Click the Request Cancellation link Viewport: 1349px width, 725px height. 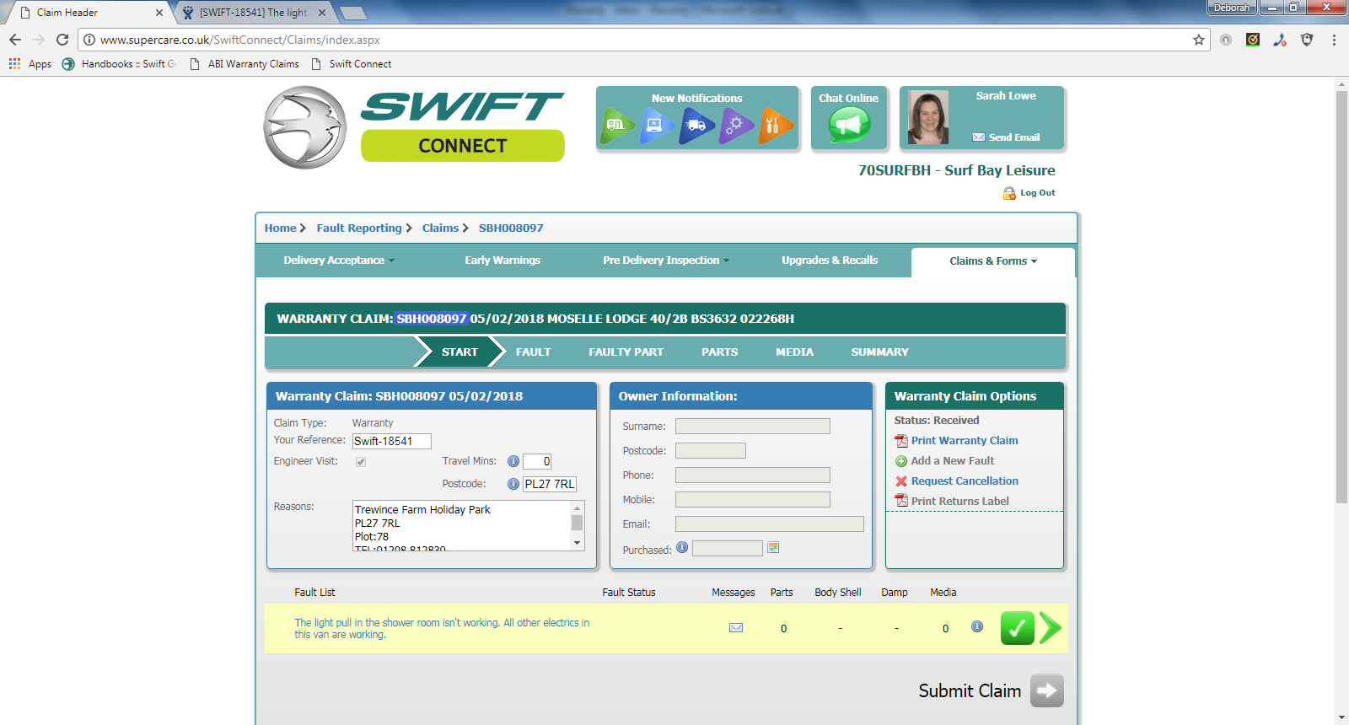[965, 481]
